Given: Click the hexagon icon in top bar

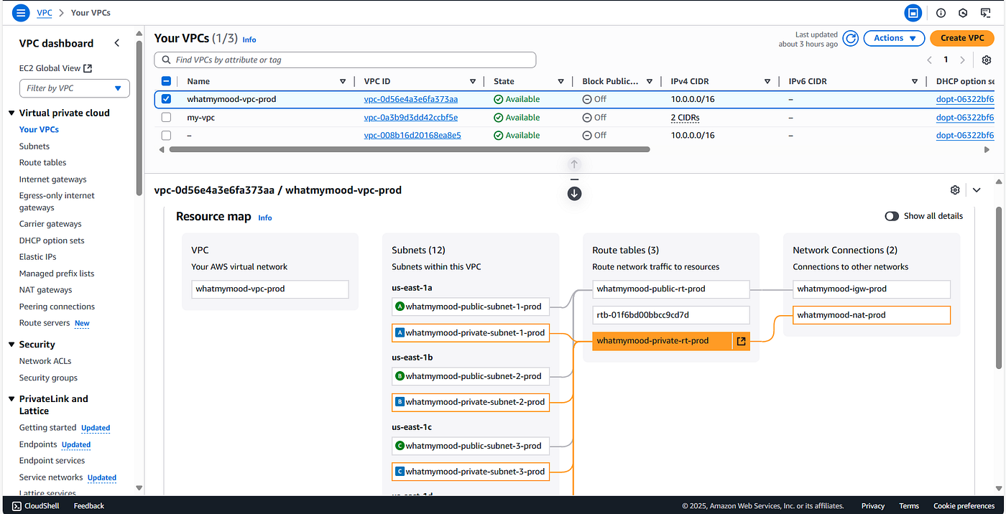Looking at the screenshot, I should (963, 13).
